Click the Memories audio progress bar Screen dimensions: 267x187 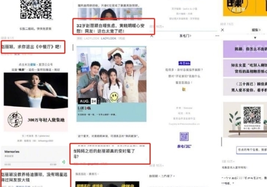[30, 162]
